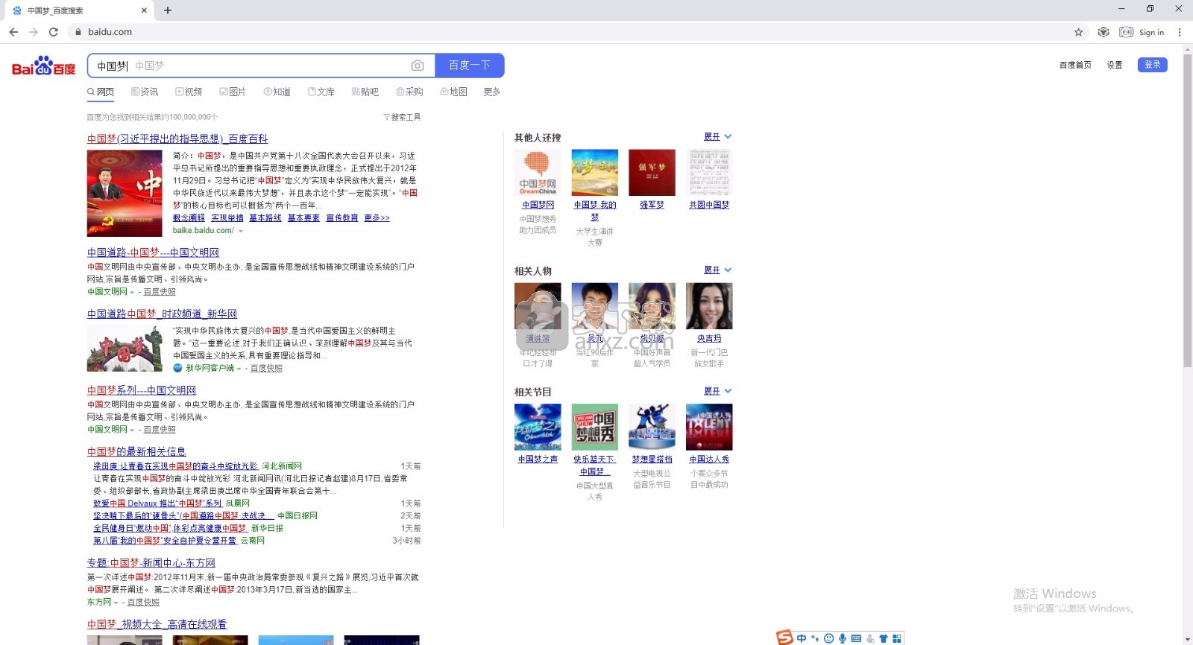The width and height of the screenshot is (1193, 645).
Task: Open image search via the camera icon
Action: click(418, 66)
